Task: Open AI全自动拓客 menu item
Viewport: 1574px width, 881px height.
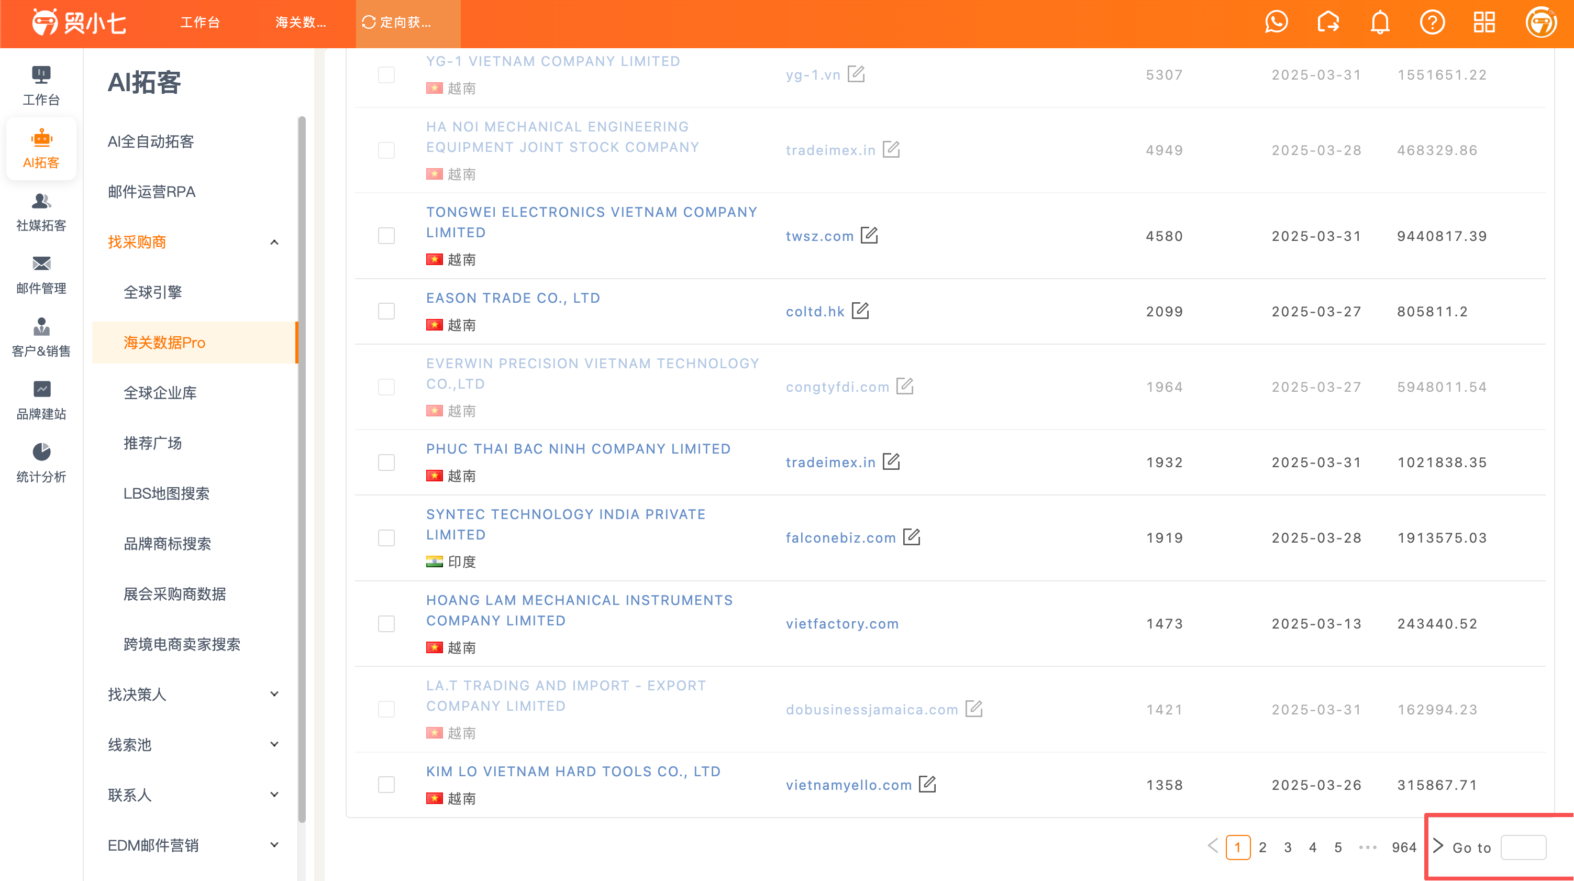Action: [150, 142]
